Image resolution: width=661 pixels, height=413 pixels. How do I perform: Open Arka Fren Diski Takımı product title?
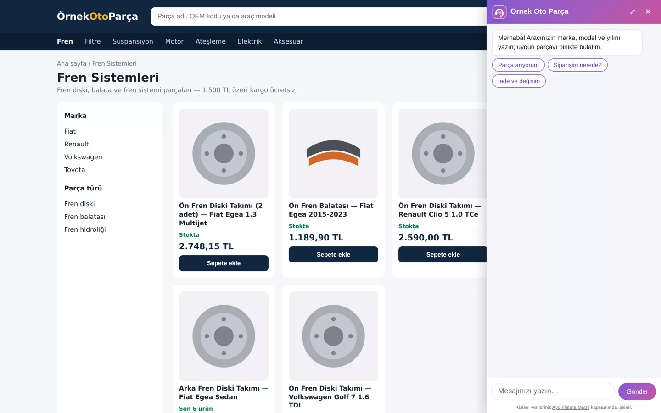coord(224,393)
